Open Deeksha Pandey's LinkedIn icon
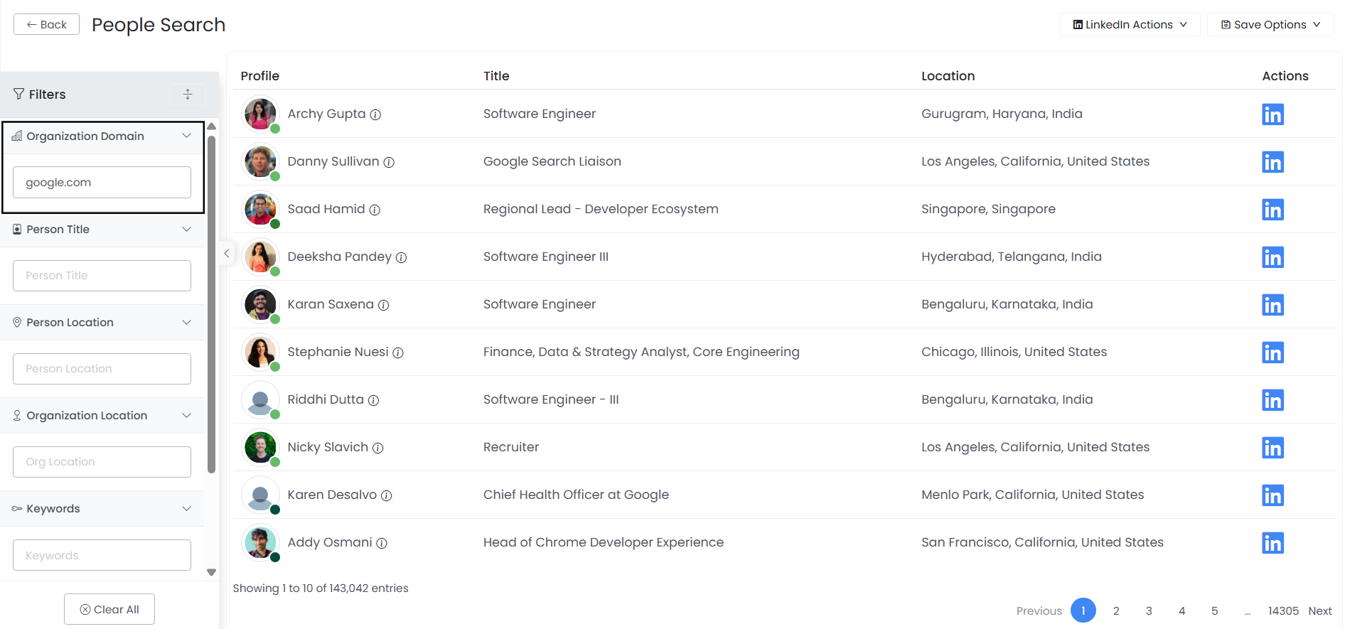The width and height of the screenshot is (1345, 629). coord(1272,257)
